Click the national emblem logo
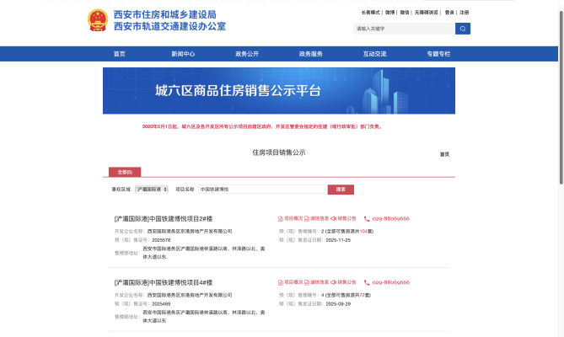 click(98, 21)
